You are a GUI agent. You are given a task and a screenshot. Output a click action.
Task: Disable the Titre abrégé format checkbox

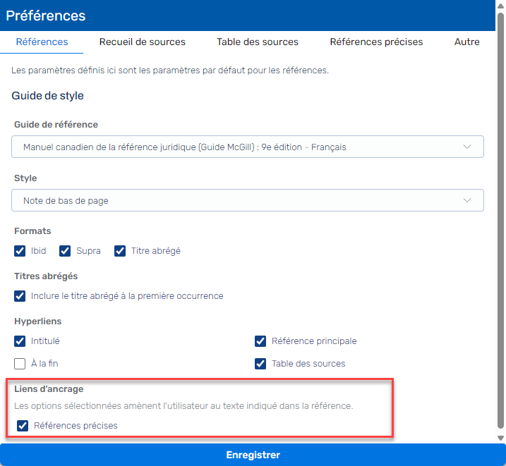120,251
